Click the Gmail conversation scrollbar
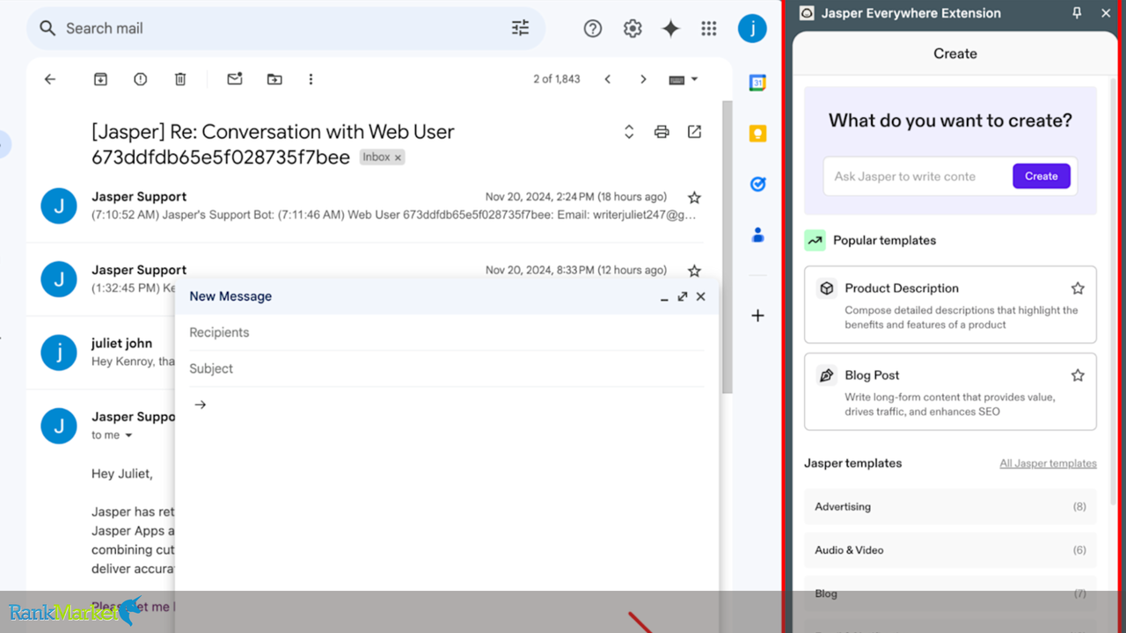The width and height of the screenshot is (1126, 633). pos(727,246)
